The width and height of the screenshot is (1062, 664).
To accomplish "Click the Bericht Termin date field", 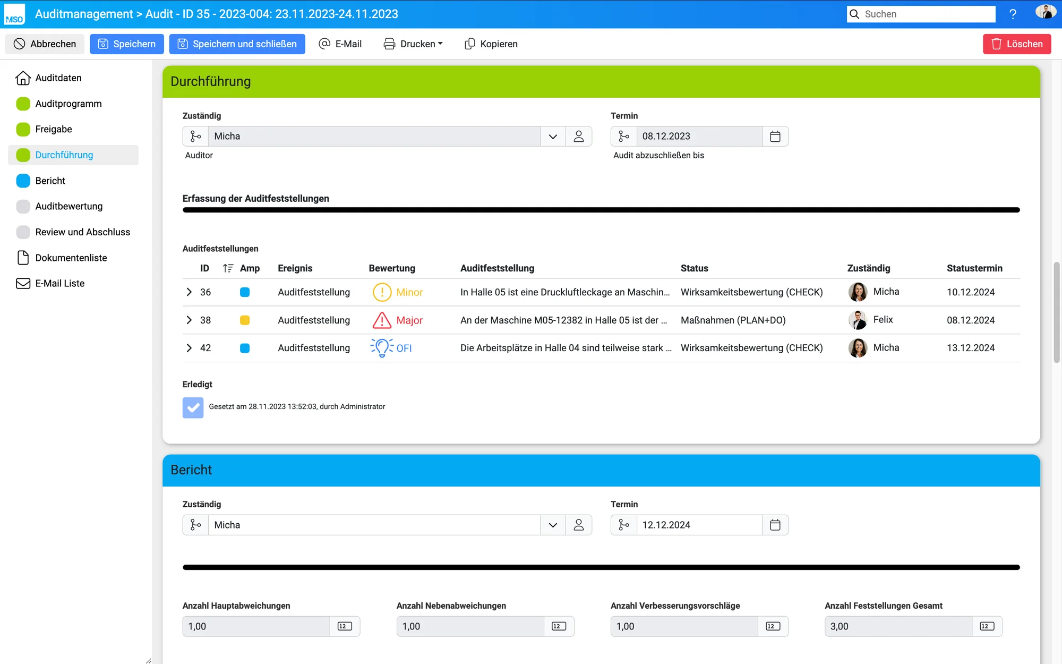I will 699,525.
